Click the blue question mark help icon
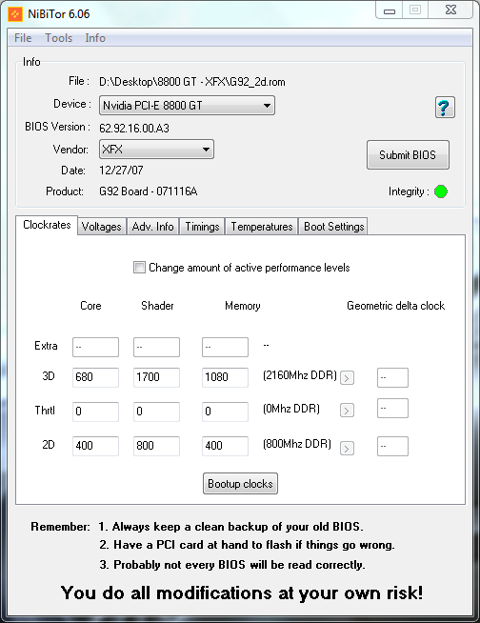480x623 pixels. (445, 108)
